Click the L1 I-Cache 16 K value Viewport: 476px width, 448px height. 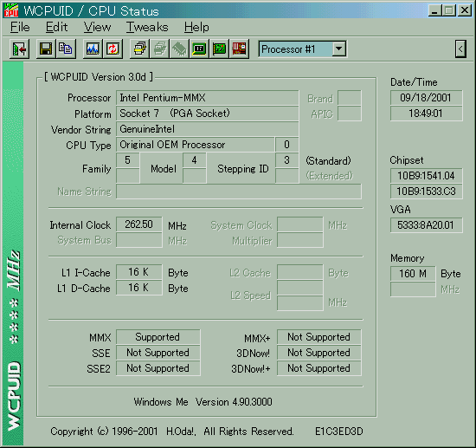[139, 272]
